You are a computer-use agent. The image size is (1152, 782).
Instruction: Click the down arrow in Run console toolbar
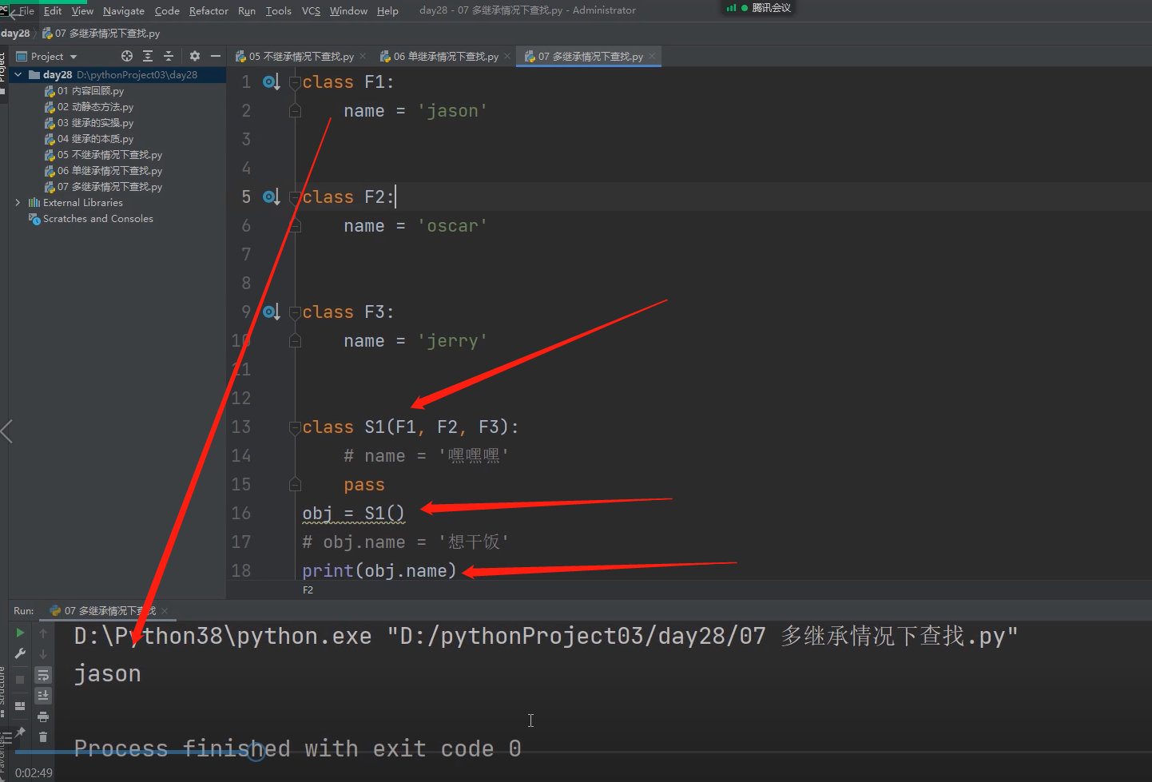(x=43, y=654)
